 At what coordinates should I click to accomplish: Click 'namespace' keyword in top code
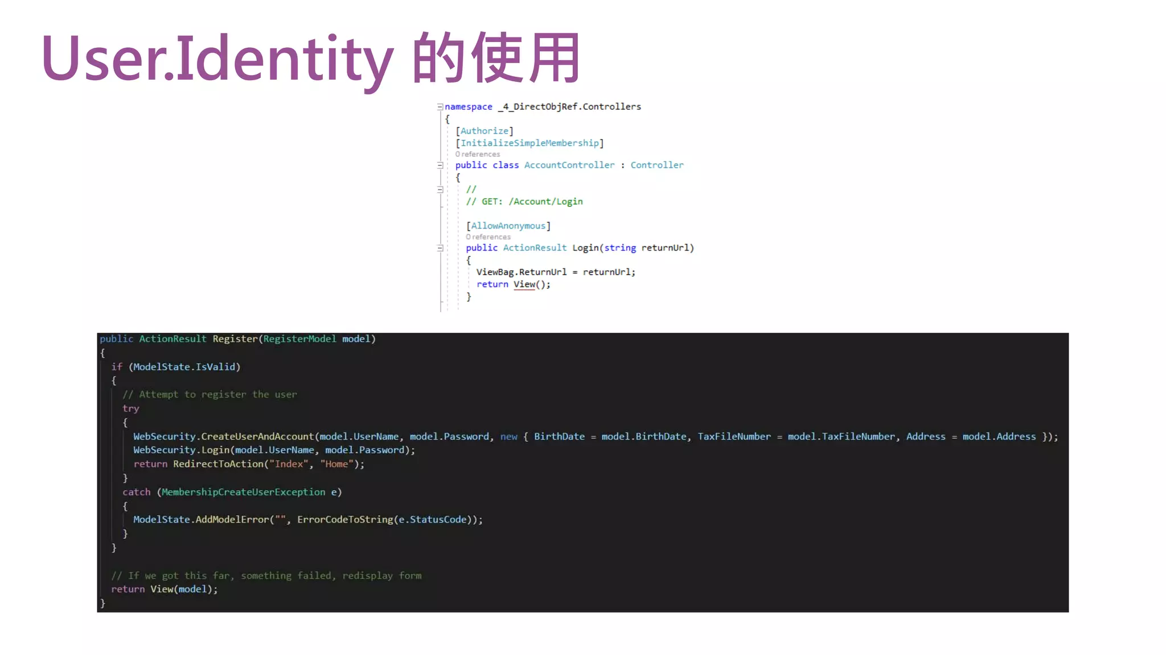pos(469,107)
